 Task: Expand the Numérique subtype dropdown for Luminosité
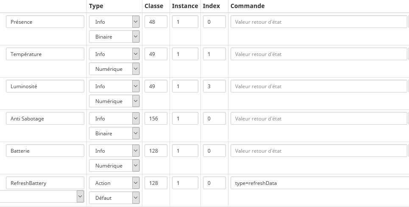[x=114, y=101]
